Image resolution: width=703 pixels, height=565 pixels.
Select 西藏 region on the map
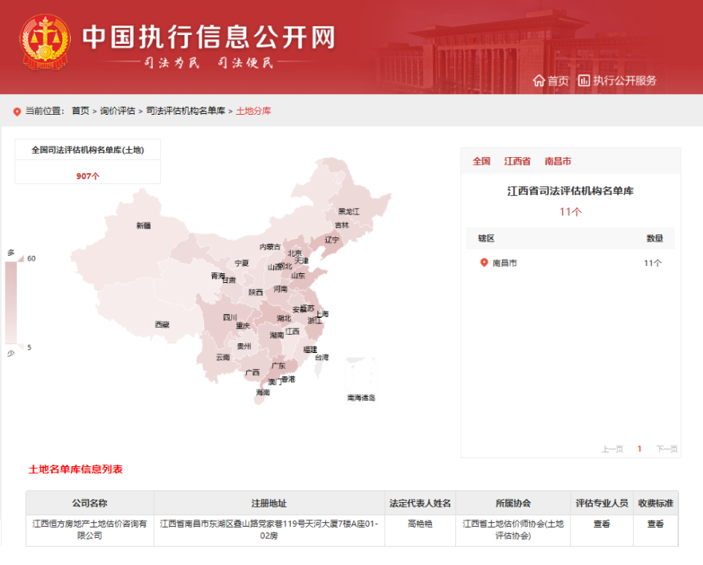[x=162, y=324]
